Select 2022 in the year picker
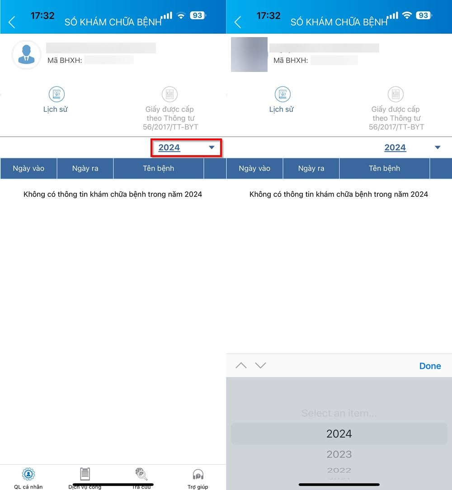Viewport: 452px width, 490px height. [x=339, y=470]
